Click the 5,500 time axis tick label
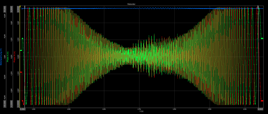Viewport: 268px width, 114px height. pyautogui.click(x=69, y=109)
